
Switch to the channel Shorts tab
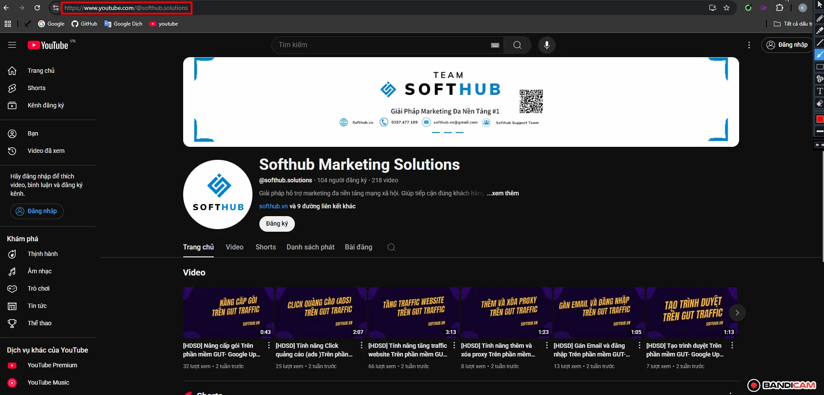click(265, 247)
